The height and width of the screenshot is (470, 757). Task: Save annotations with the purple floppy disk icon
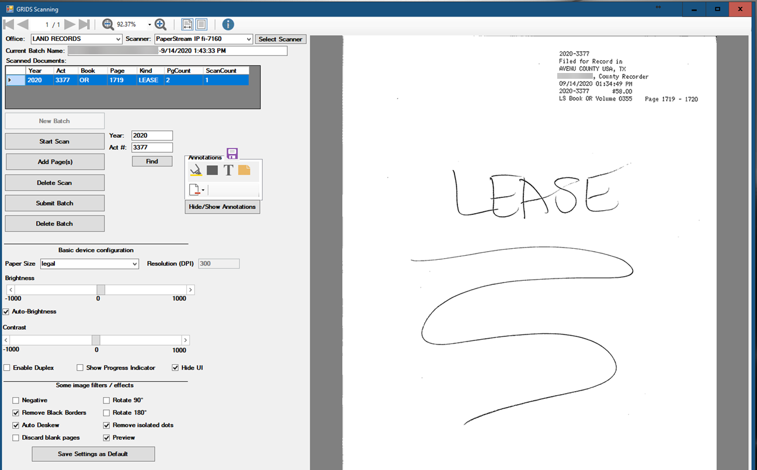(x=232, y=154)
